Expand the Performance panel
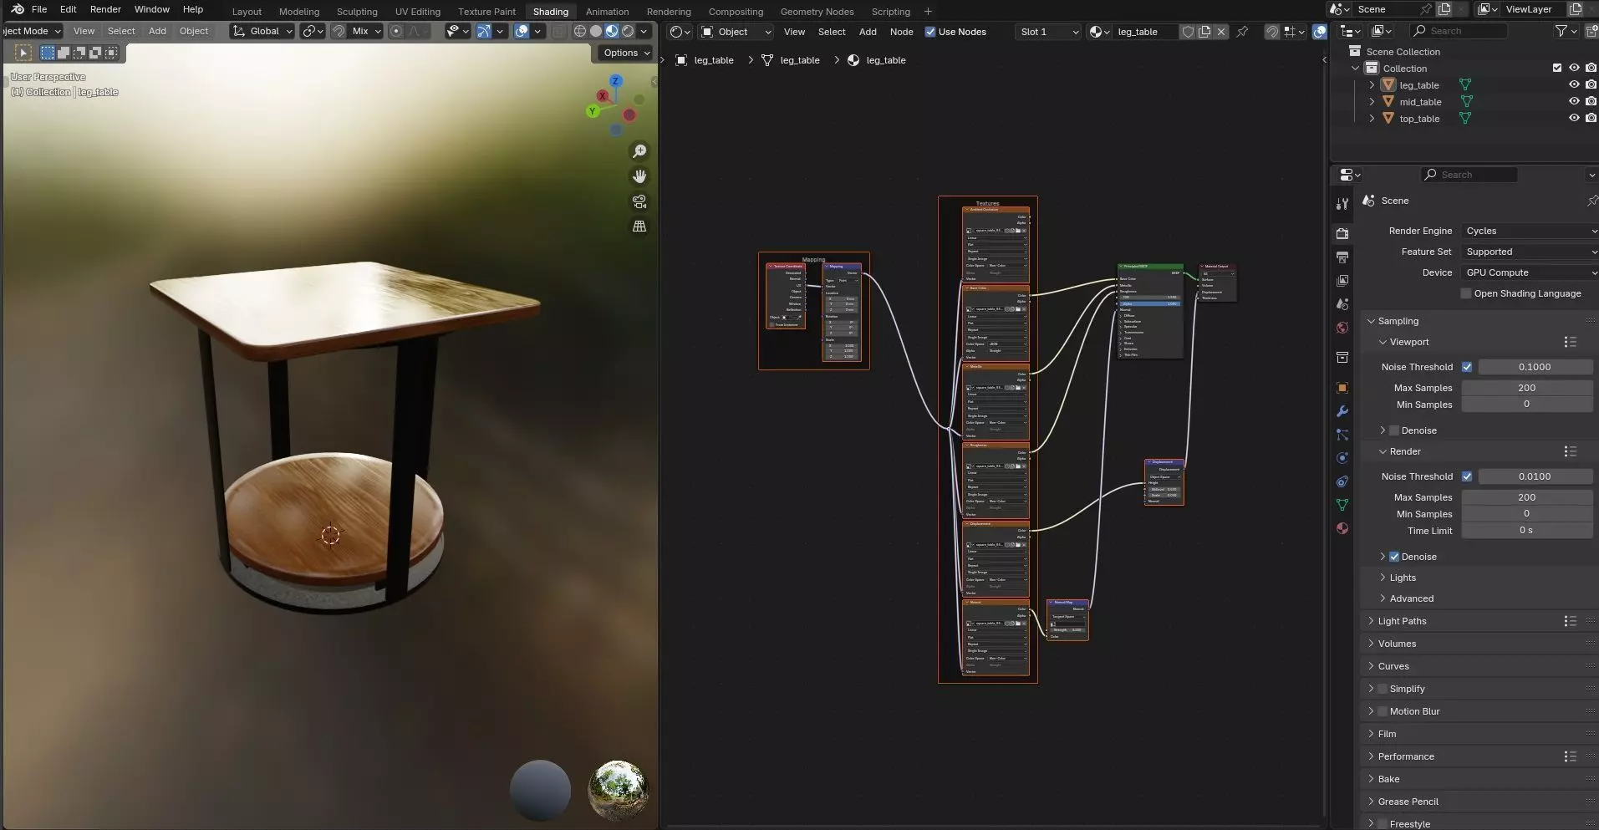Image resolution: width=1599 pixels, height=830 pixels. pos(1406,756)
